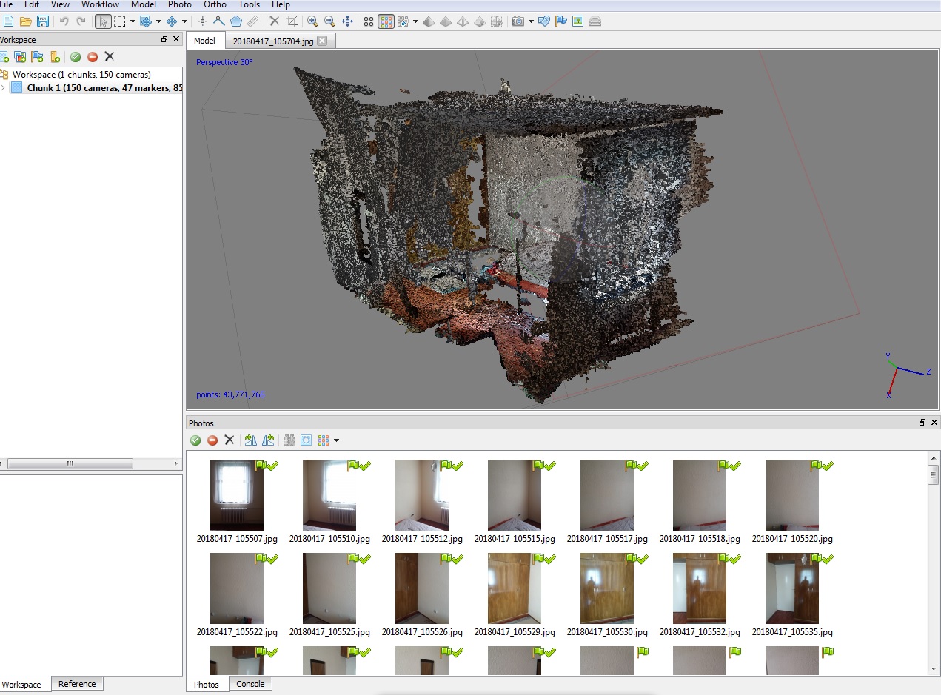Open the Move Region dropdown arrow

tap(158, 21)
